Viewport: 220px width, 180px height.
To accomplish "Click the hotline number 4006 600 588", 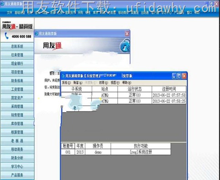I will point(21,36).
